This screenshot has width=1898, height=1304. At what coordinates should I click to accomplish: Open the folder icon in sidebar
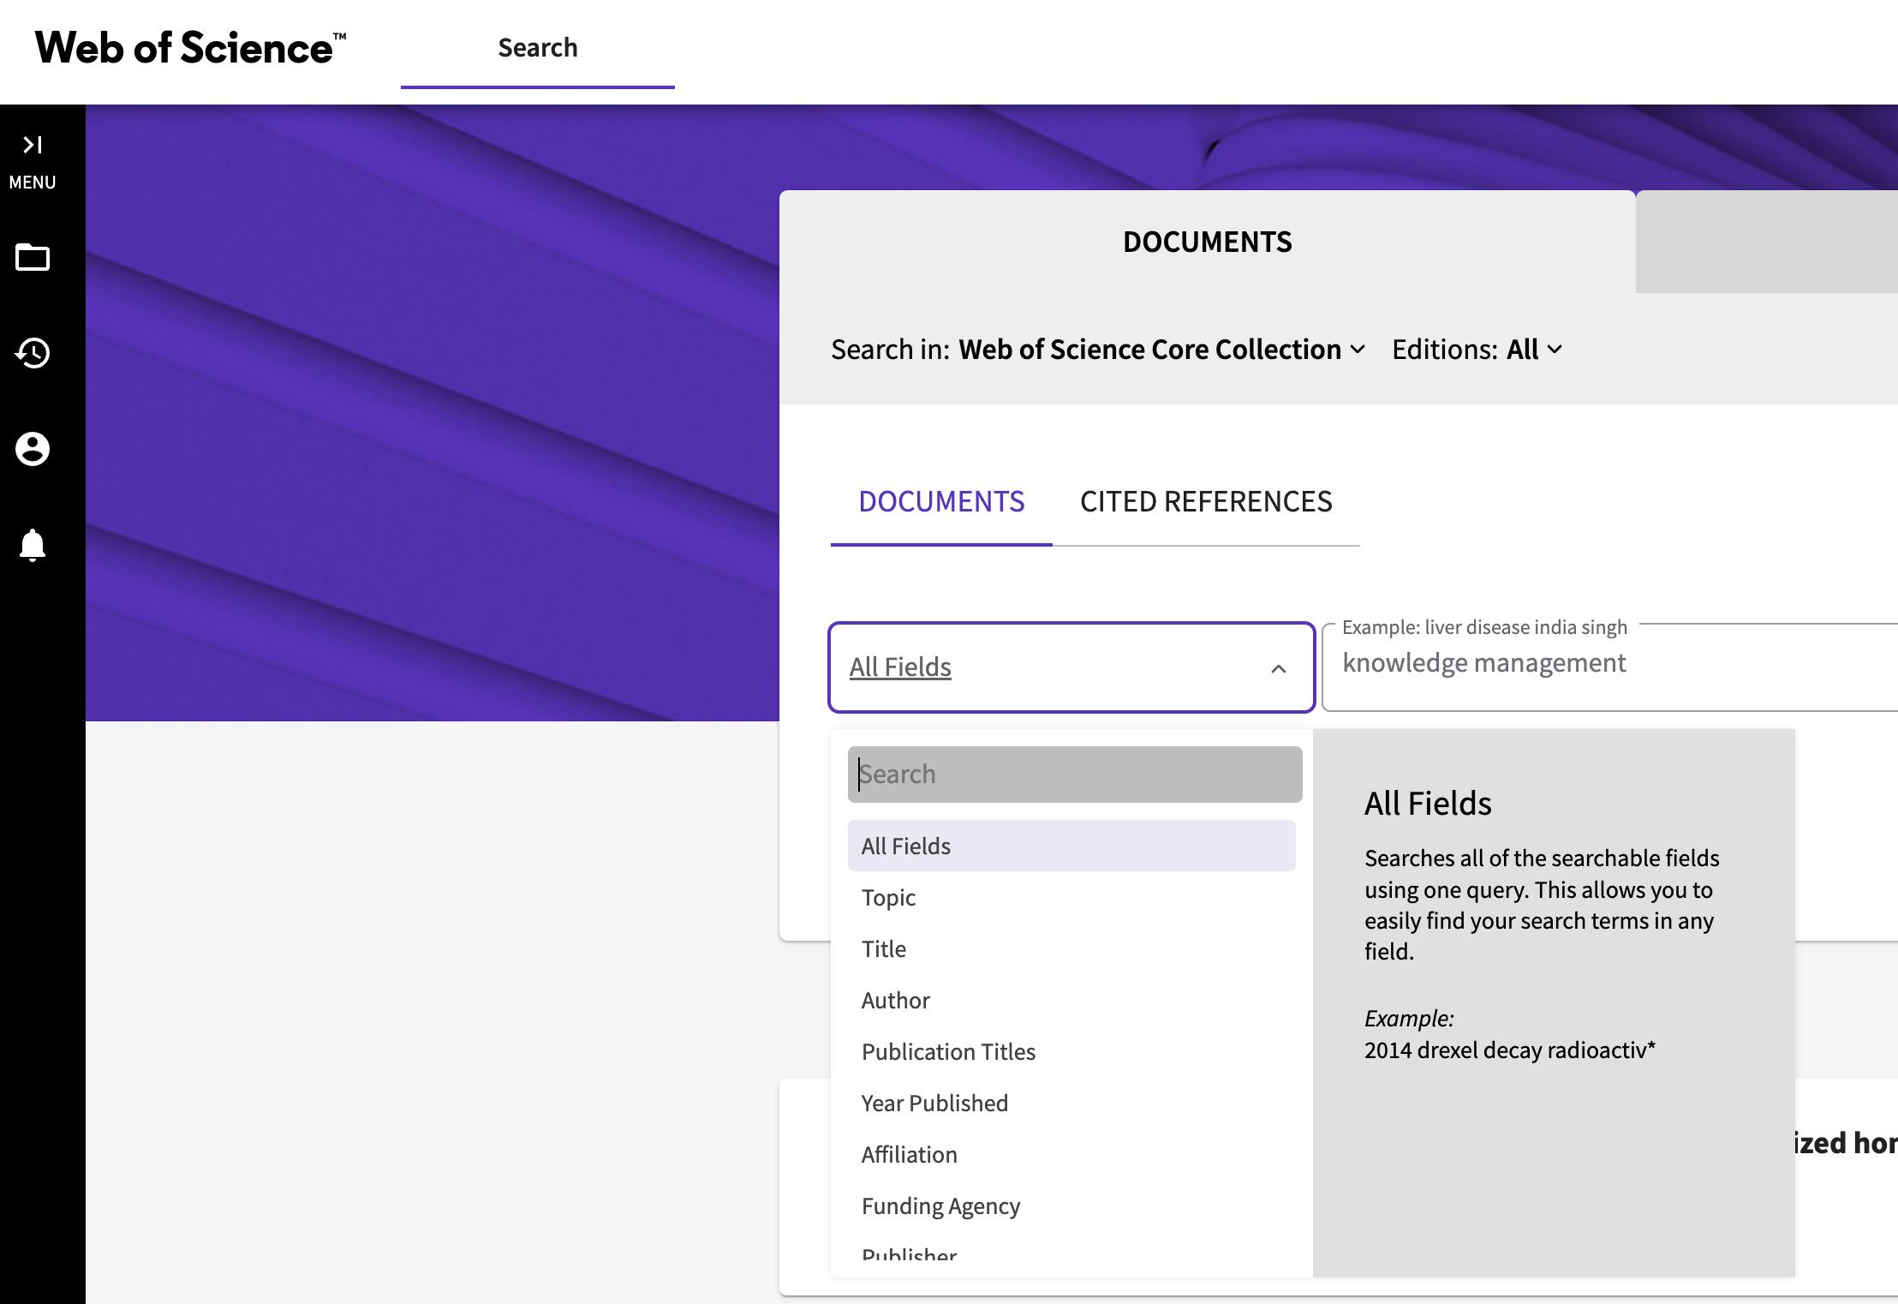(x=33, y=257)
